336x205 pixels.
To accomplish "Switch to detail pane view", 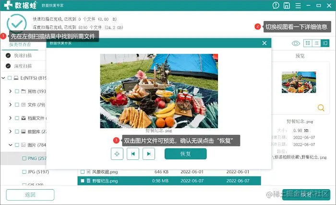I will 325,43.
